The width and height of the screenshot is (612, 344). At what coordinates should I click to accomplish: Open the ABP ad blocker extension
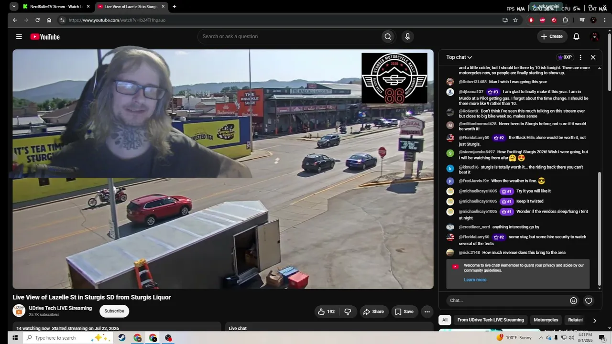click(x=542, y=20)
